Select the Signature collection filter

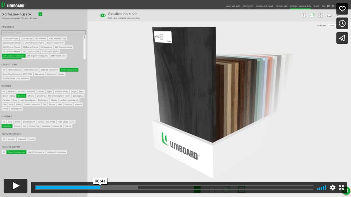[39, 74]
